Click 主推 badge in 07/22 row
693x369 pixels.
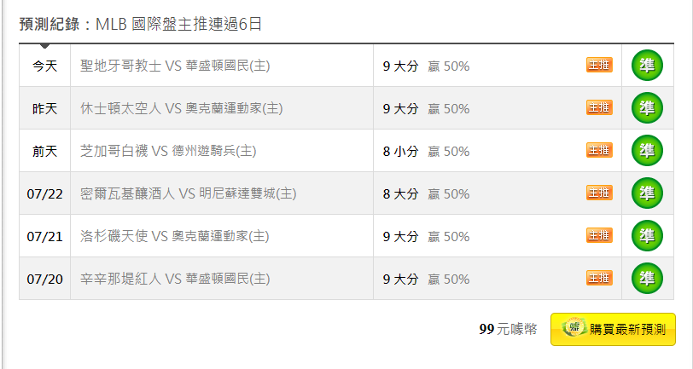point(599,193)
